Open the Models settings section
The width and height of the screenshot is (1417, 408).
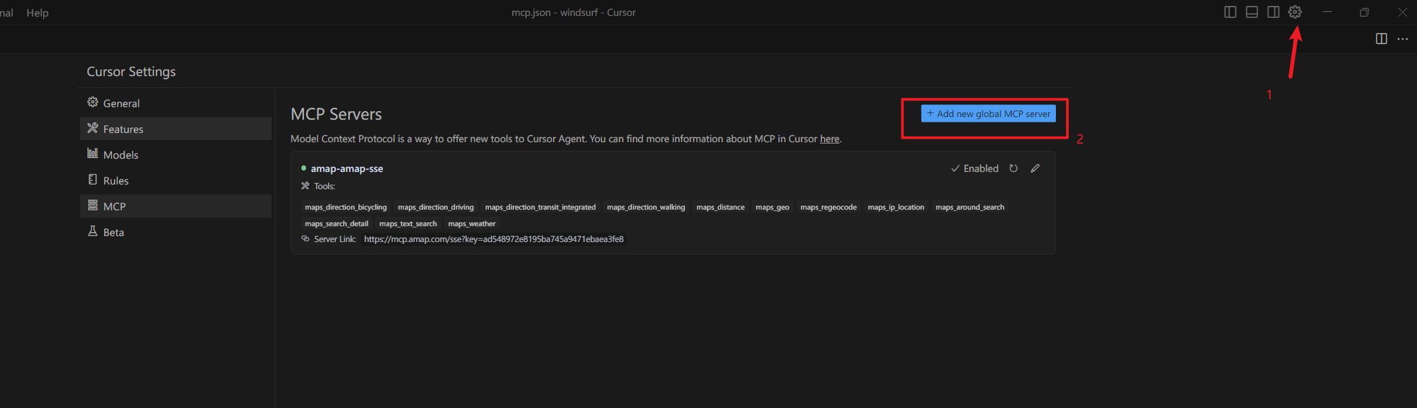176,155
